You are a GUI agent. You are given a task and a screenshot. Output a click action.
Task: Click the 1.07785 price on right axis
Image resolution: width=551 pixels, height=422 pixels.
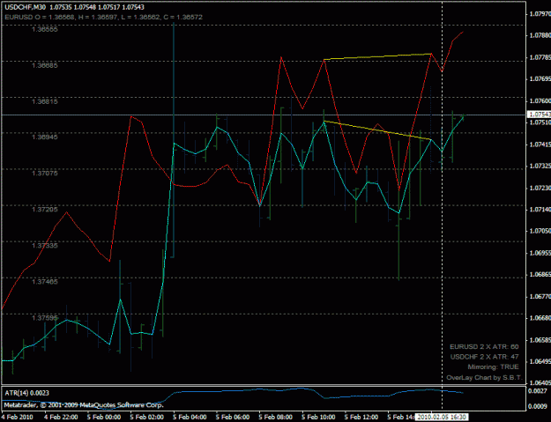540,57
